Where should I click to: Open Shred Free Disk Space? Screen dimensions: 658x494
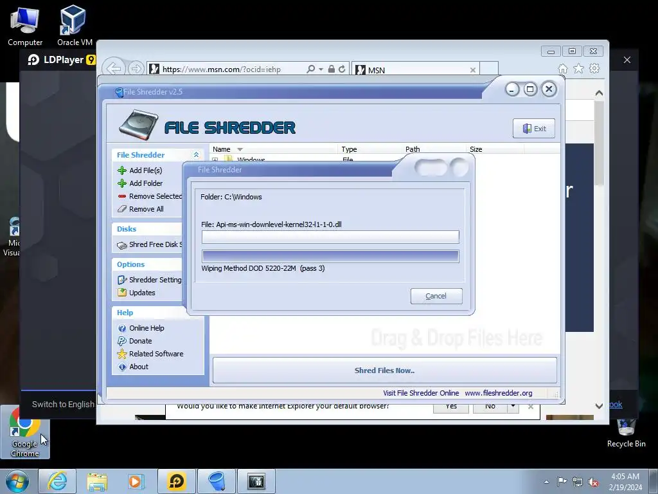pyautogui.click(x=150, y=244)
